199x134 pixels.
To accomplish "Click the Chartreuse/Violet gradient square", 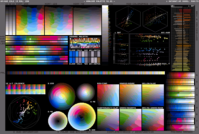I will click(x=108, y=119).
